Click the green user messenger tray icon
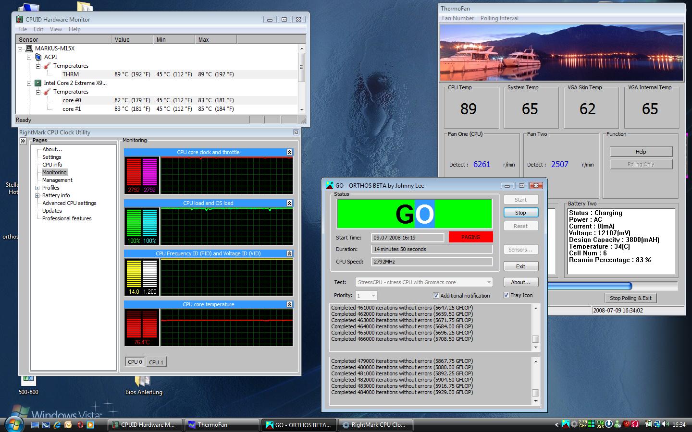The height and width of the screenshot is (432, 692). coord(618,424)
